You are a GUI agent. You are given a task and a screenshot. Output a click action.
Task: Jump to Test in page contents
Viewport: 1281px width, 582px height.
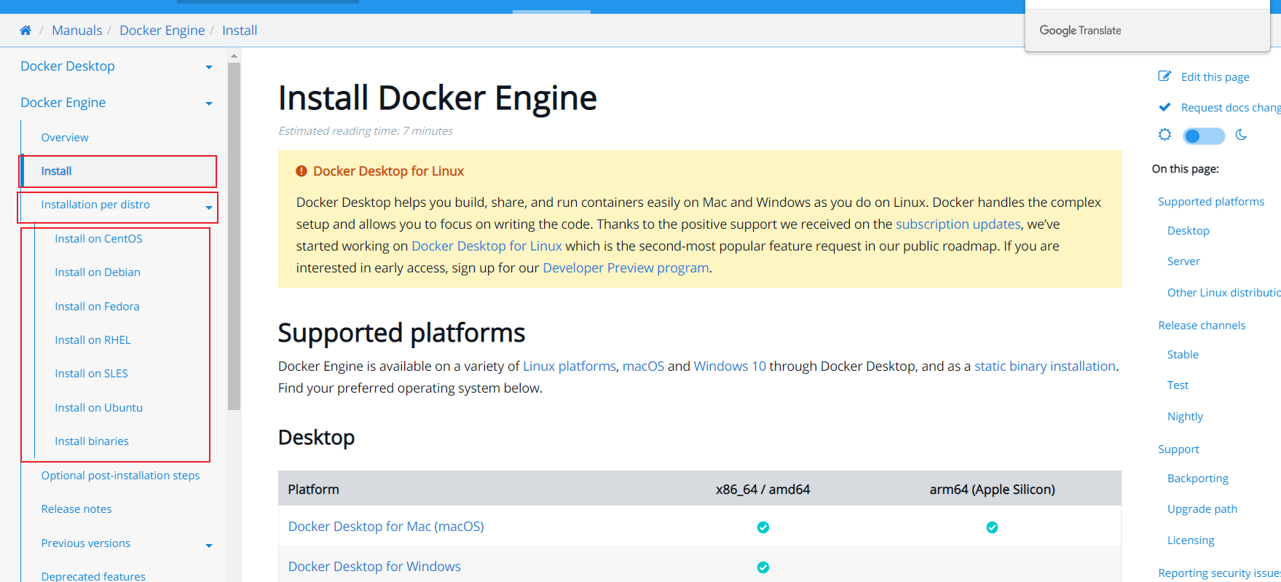point(1178,385)
